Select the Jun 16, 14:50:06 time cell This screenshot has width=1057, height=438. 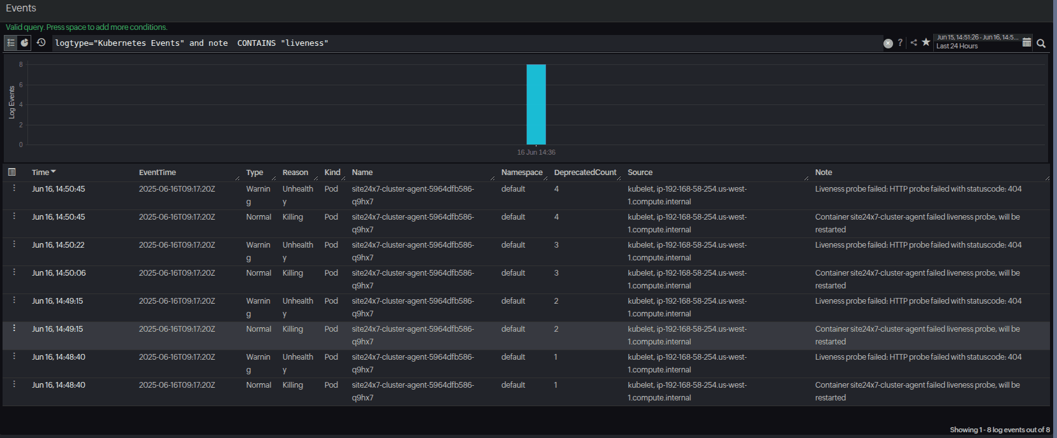pyautogui.click(x=59, y=273)
